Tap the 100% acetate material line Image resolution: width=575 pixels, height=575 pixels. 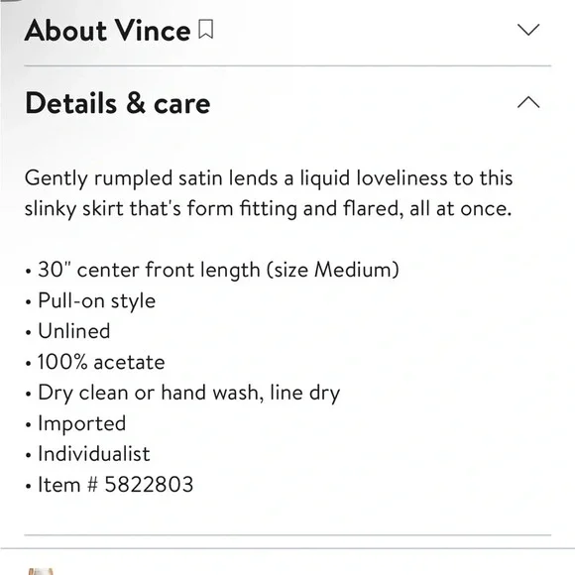[95, 362]
